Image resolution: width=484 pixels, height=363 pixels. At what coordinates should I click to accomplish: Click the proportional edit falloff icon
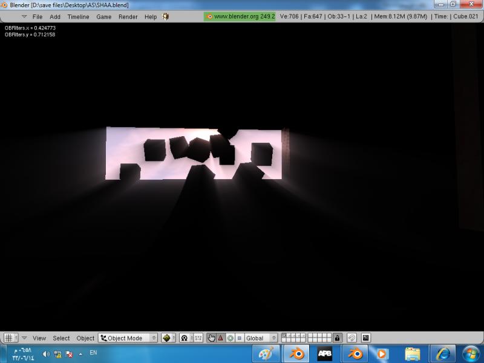click(352, 338)
